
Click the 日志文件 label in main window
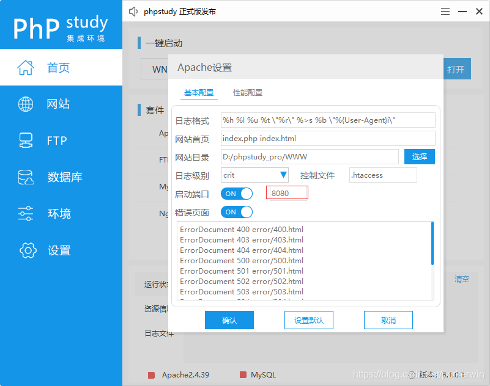tap(159, 333)
